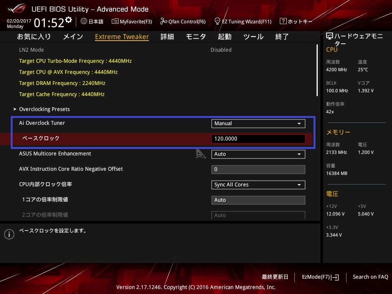This screenshot has height=294, width=392.
Task: Open ASUS Multicore Enhancement dropdown
Action: pyautogui.click(x=258, y=154)
